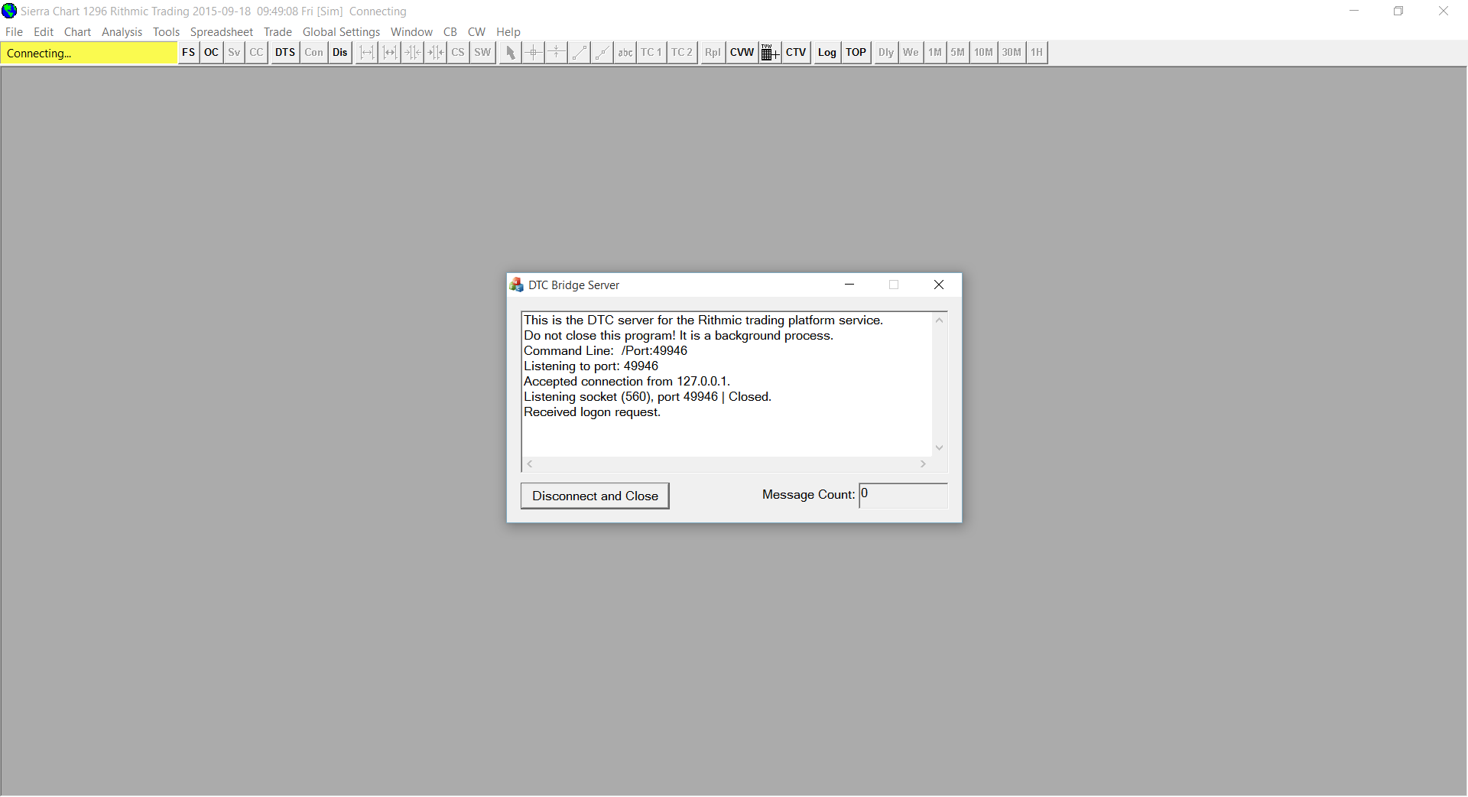Select the plus-shaped marker tool next to crosshair
The image size is (1468, 797).
tap(557, 53)
